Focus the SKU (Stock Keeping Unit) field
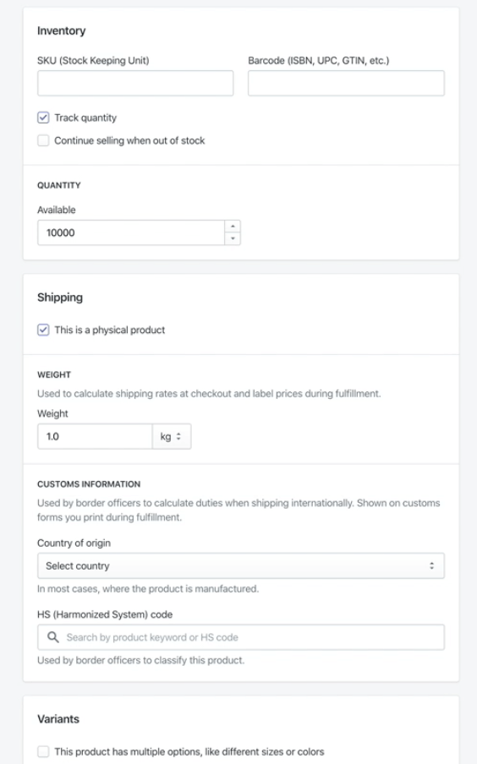 click(x=135, y=83)
